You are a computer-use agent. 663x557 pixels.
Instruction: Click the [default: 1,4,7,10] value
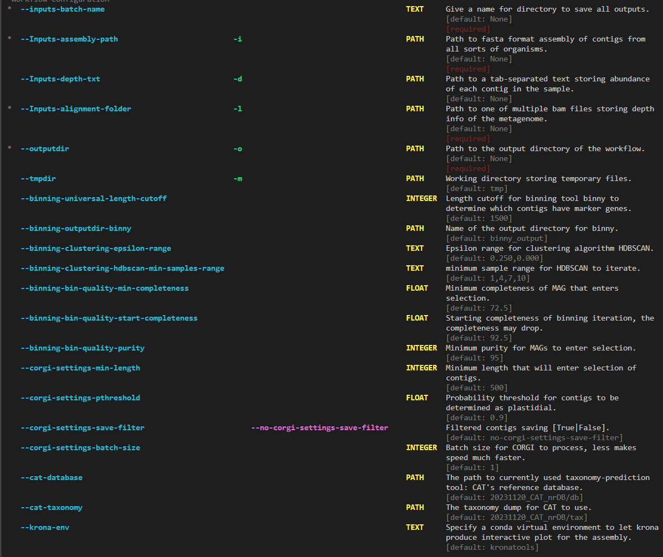pyautogui.click(x=488, y=278)
